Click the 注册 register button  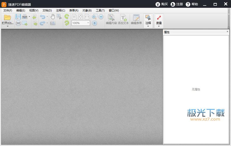177,4
